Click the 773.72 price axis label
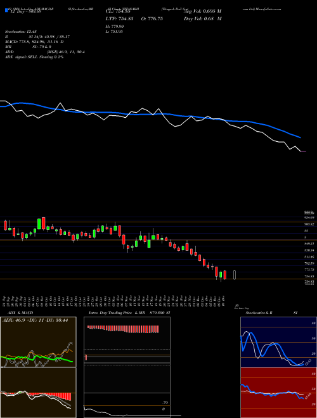Viewport: 317px width, 418px height. coord(309,270)
